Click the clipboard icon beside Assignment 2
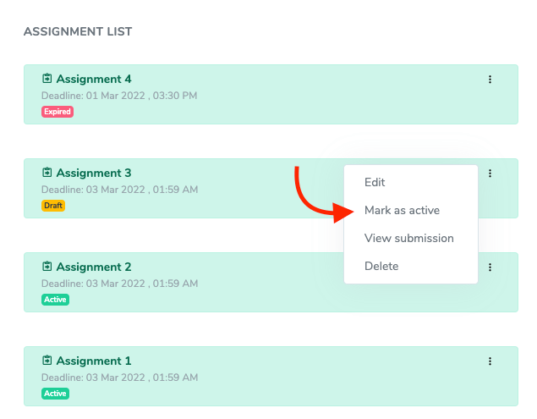Viewport: 537px width, 419px height. coord(47,267)
